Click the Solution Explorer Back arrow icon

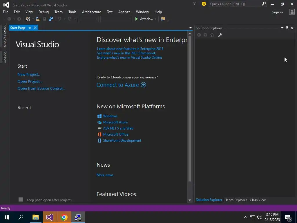(x=199, y=35)
